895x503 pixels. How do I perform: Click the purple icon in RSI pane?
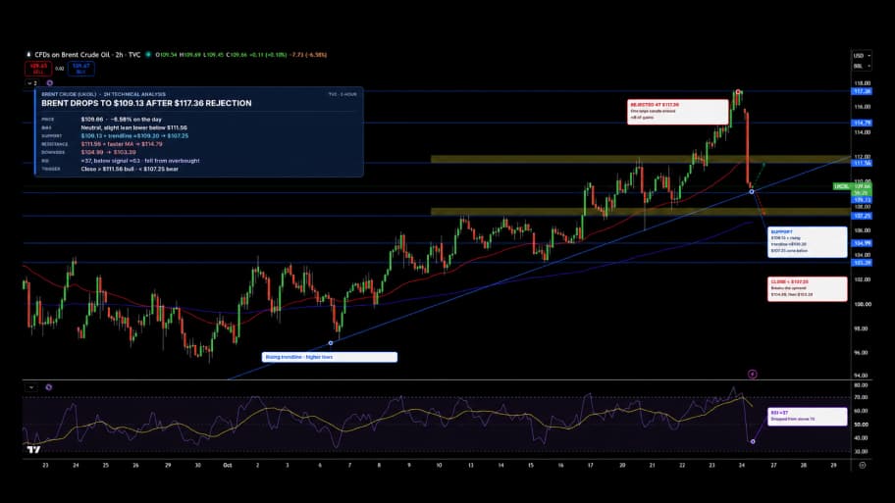tap(49, 387)
